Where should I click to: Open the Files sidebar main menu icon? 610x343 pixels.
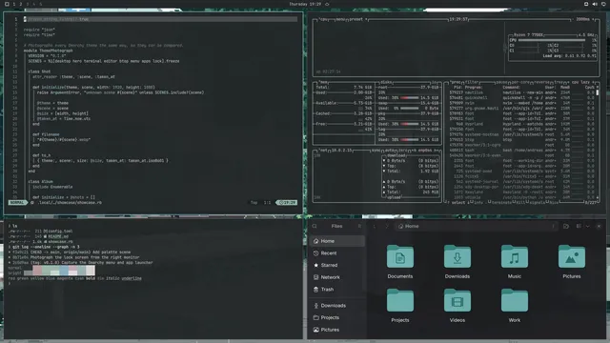pyautogui.click(x=359, y=226)
